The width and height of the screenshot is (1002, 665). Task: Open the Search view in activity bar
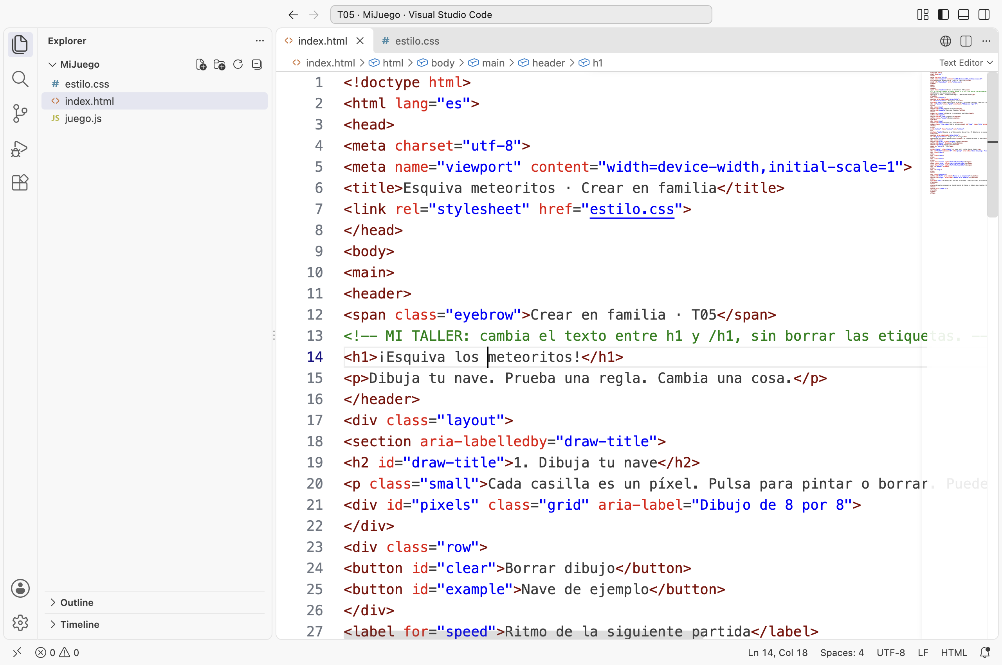click(x=20, y=79)
